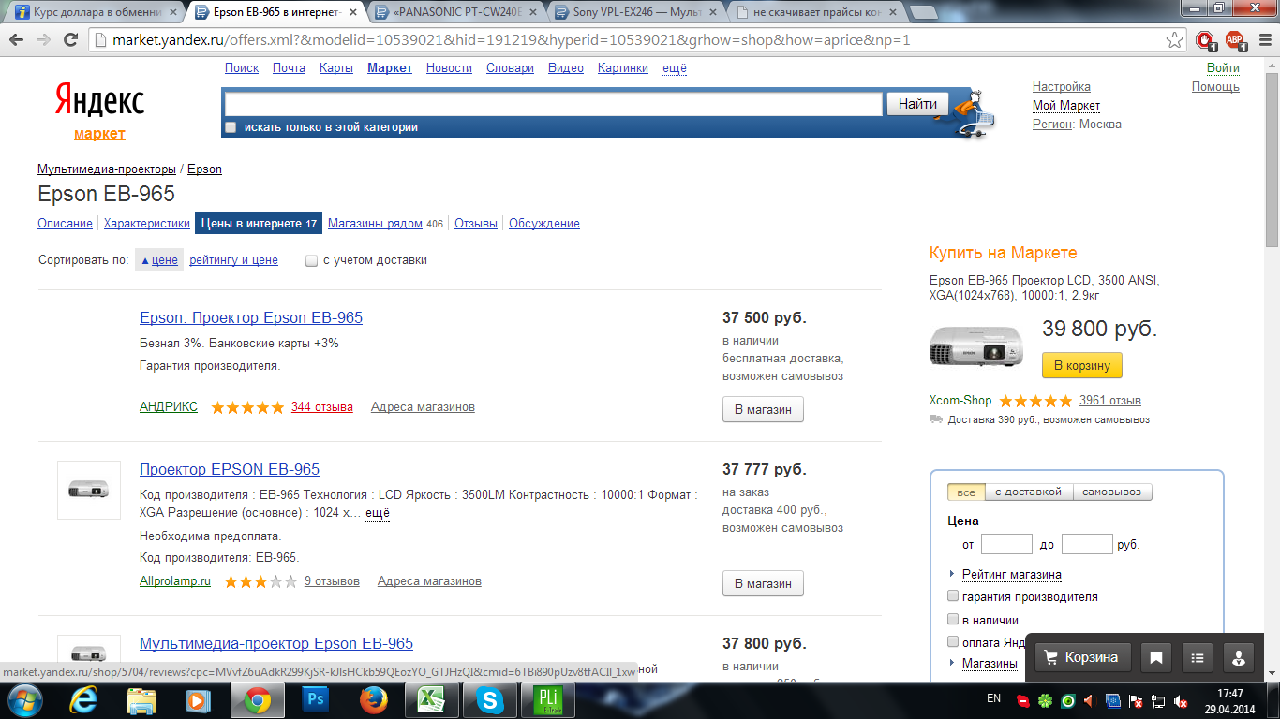Open '344 отзыва' reviews link for АНДРИКС
Screen dimensions: 1280x719
pos(322,407)
